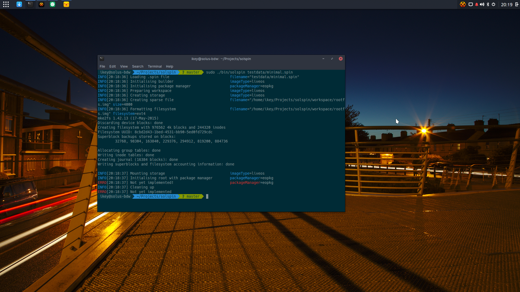Click the 'Initialising package manager' log line
This screenshot has width=520, height=292.
161,86
